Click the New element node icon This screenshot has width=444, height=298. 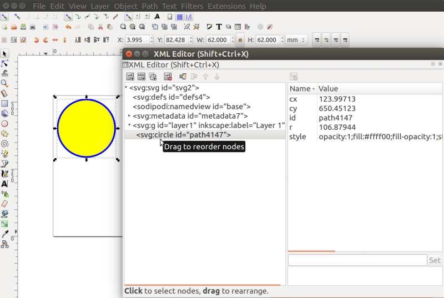(x=130, y=77)
